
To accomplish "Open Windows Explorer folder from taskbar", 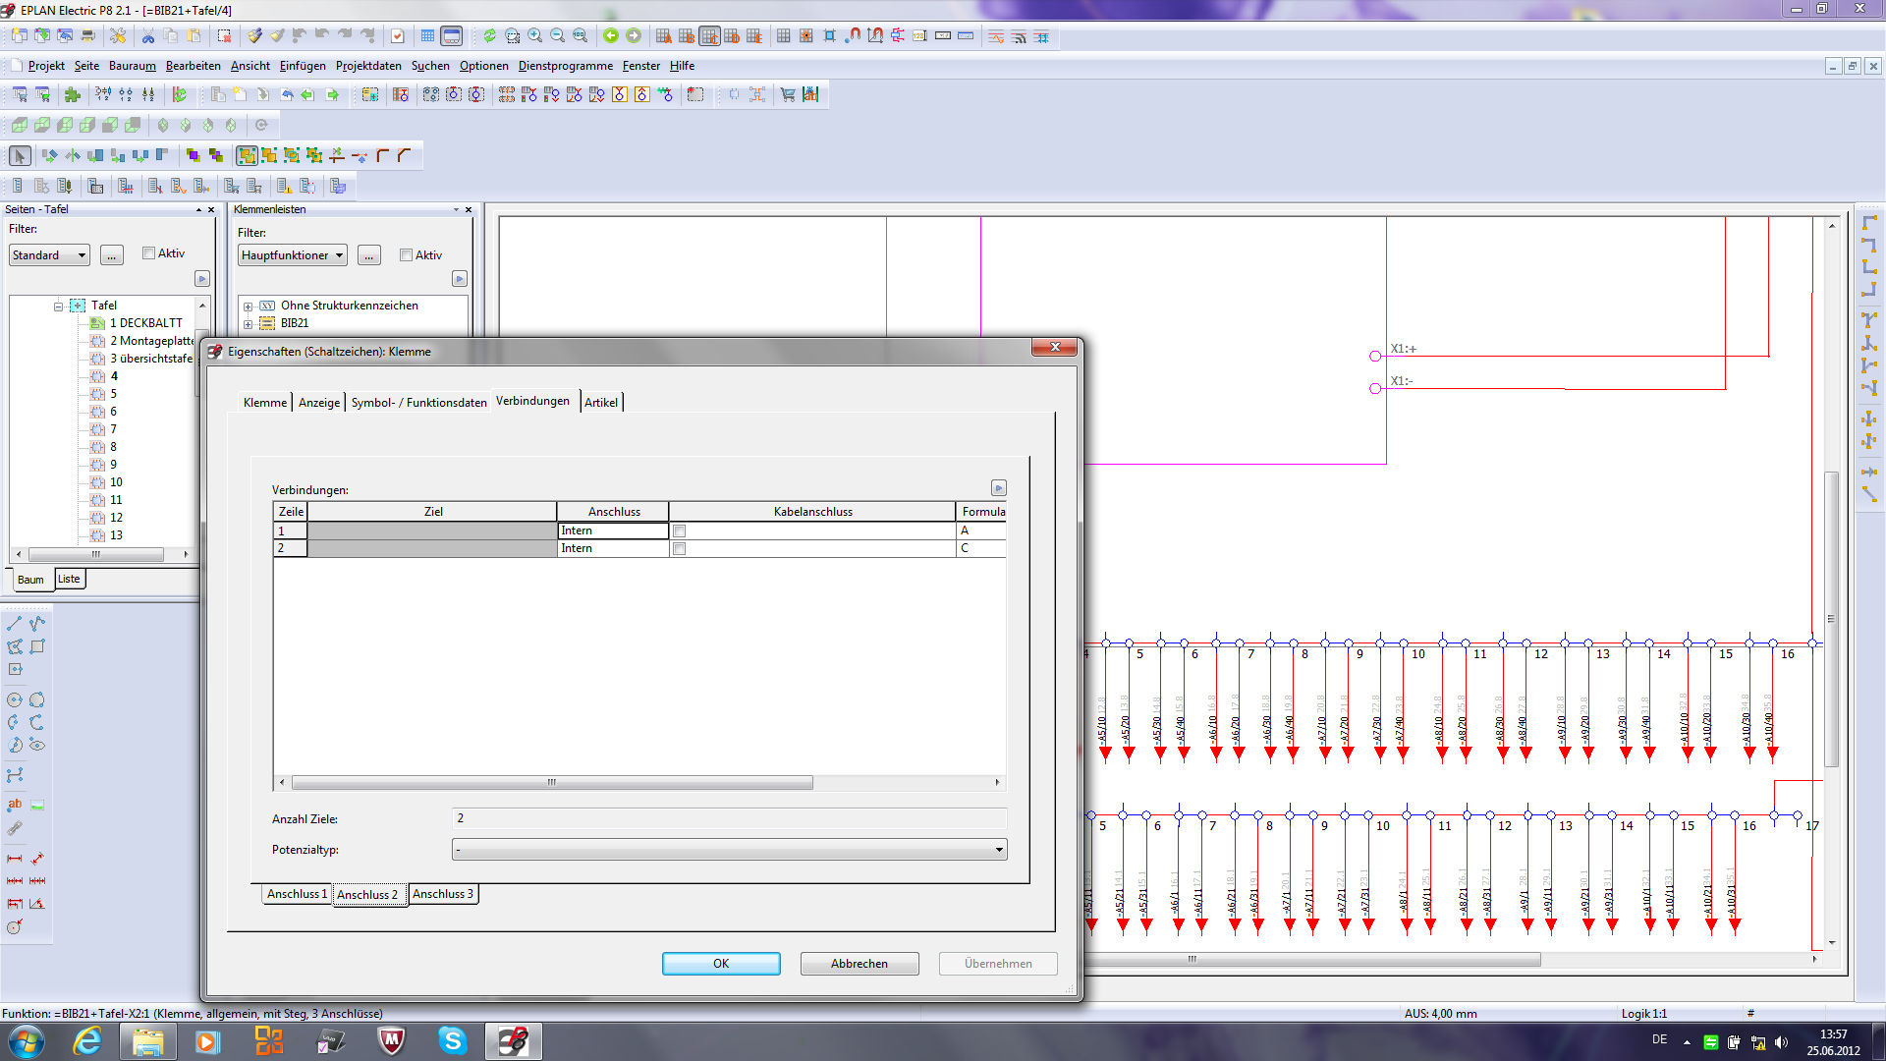I will (x=148, y=1041).
